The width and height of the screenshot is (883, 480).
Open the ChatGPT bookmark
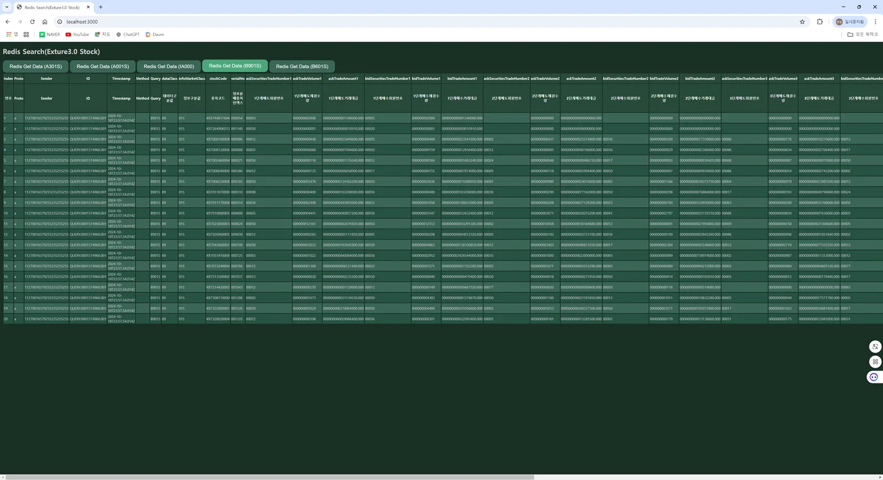pyautogui.click(x=128, y=34)
